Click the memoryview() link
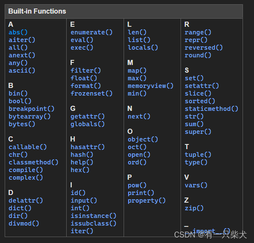This screenshot has width=254, height=243. [x=150, y=86]
